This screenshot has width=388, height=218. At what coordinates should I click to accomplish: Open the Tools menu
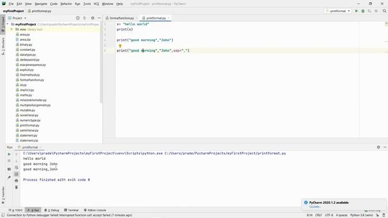click(87, 4)
